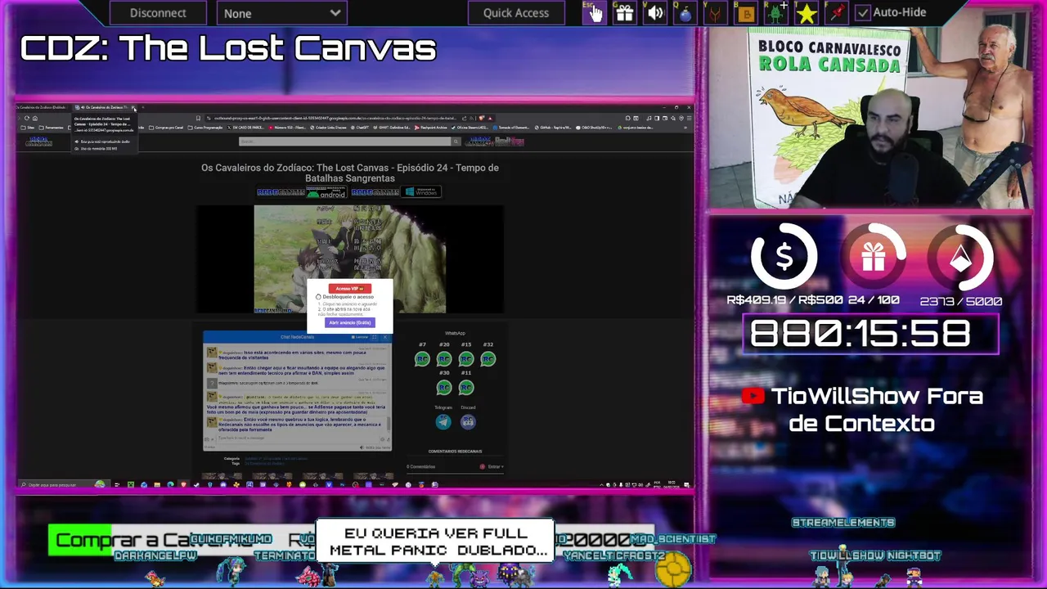Click the Acesso VIP red button
Viewport: 1047px width, 589px height.
[x=349, y=289]
